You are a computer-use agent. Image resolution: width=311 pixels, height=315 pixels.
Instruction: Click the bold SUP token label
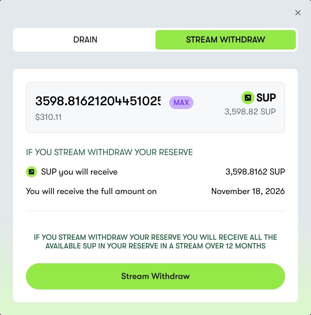266,98
